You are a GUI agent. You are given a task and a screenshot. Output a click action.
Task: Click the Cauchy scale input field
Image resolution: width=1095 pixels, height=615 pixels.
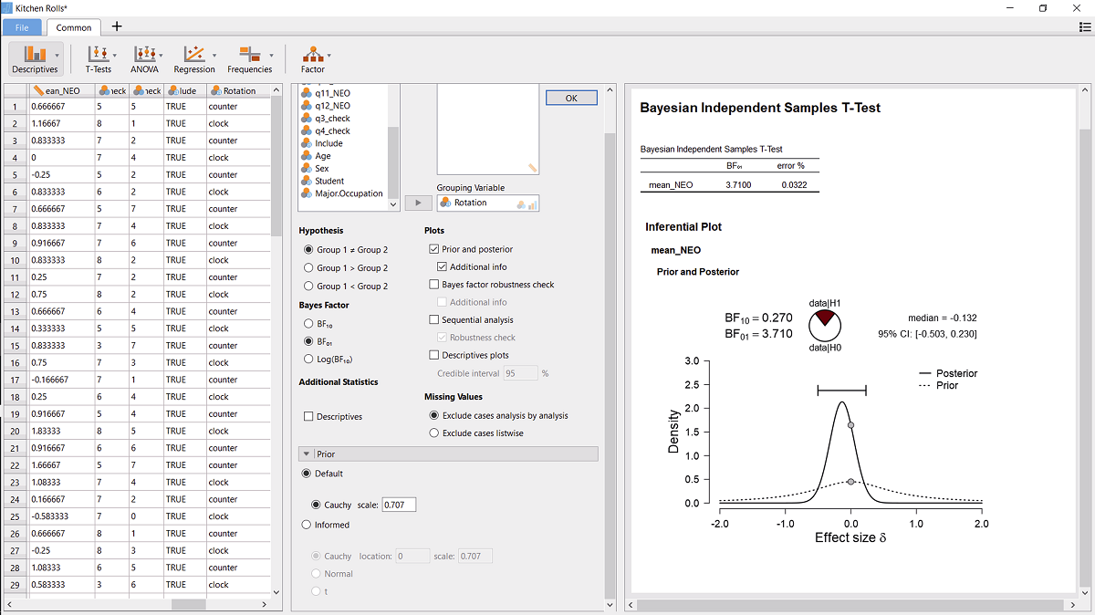click(x=399, y=505)
